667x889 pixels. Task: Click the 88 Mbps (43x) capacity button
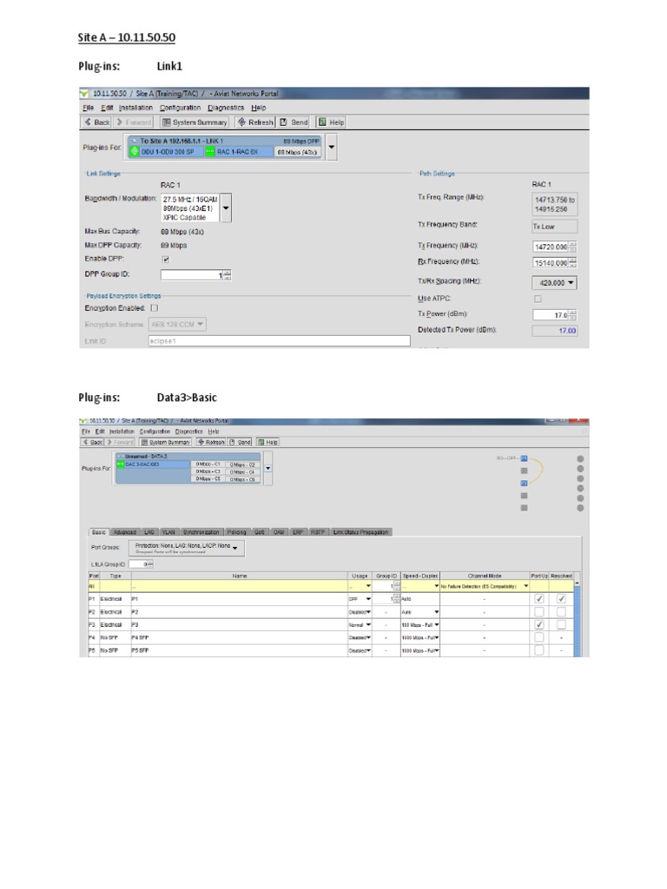pos(297,152)
